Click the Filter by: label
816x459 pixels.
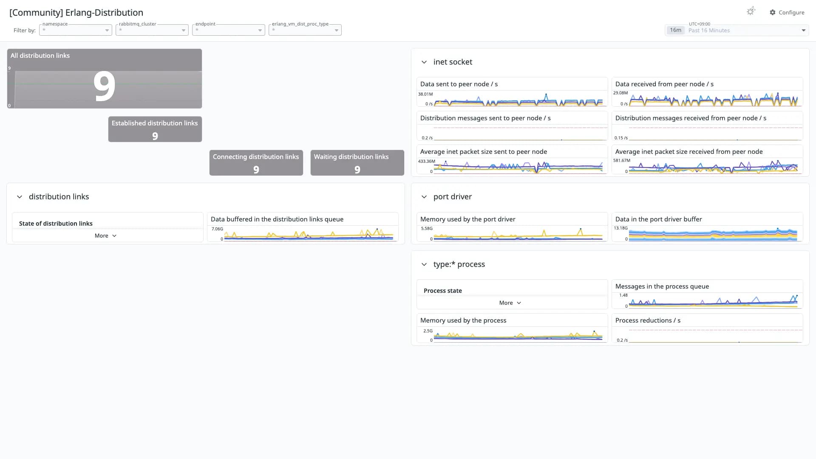pos(25,31)
